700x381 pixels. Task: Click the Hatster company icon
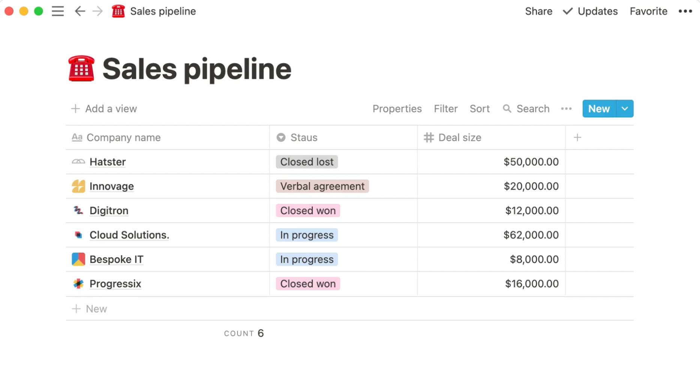[78, 162]
